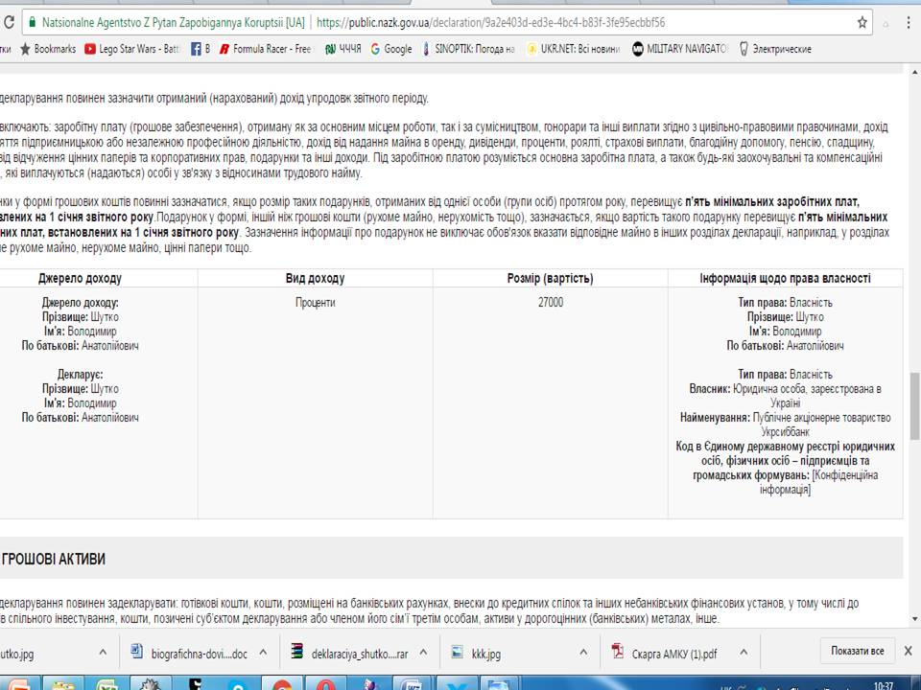The height and width of the screenshot is (690, 921).
Task: Click the image icon for kkk.jpg
Action: point(457,652)
